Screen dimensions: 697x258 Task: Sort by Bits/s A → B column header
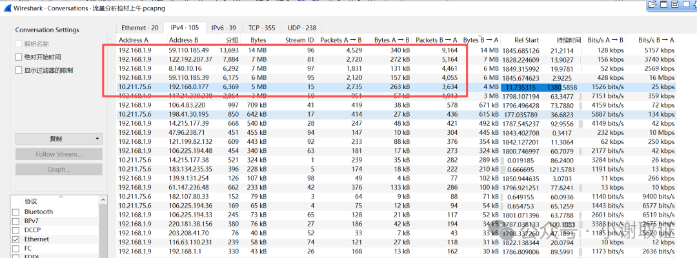(x=603, y=40)
